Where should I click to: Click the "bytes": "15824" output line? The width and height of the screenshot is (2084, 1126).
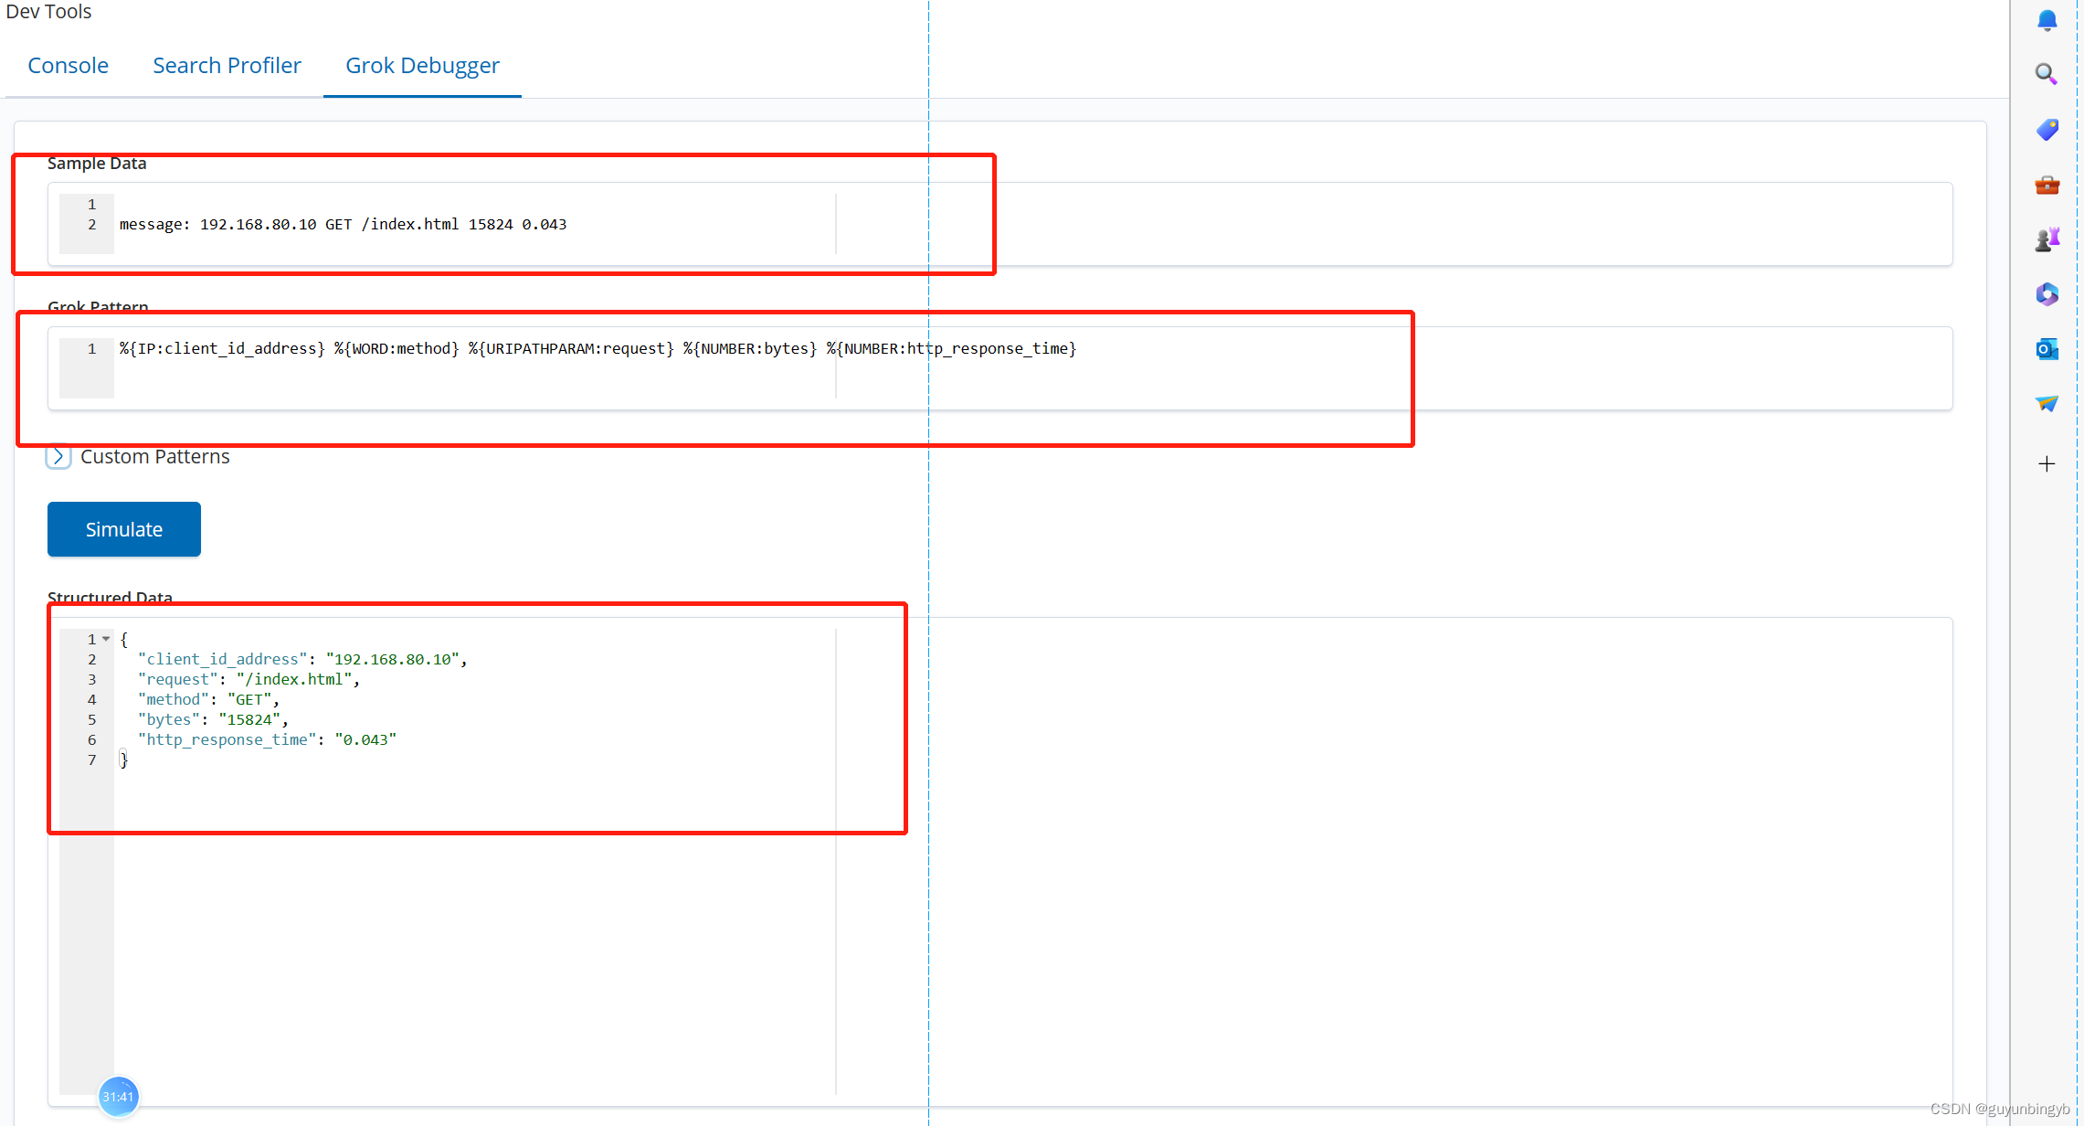tap(213, 719)
